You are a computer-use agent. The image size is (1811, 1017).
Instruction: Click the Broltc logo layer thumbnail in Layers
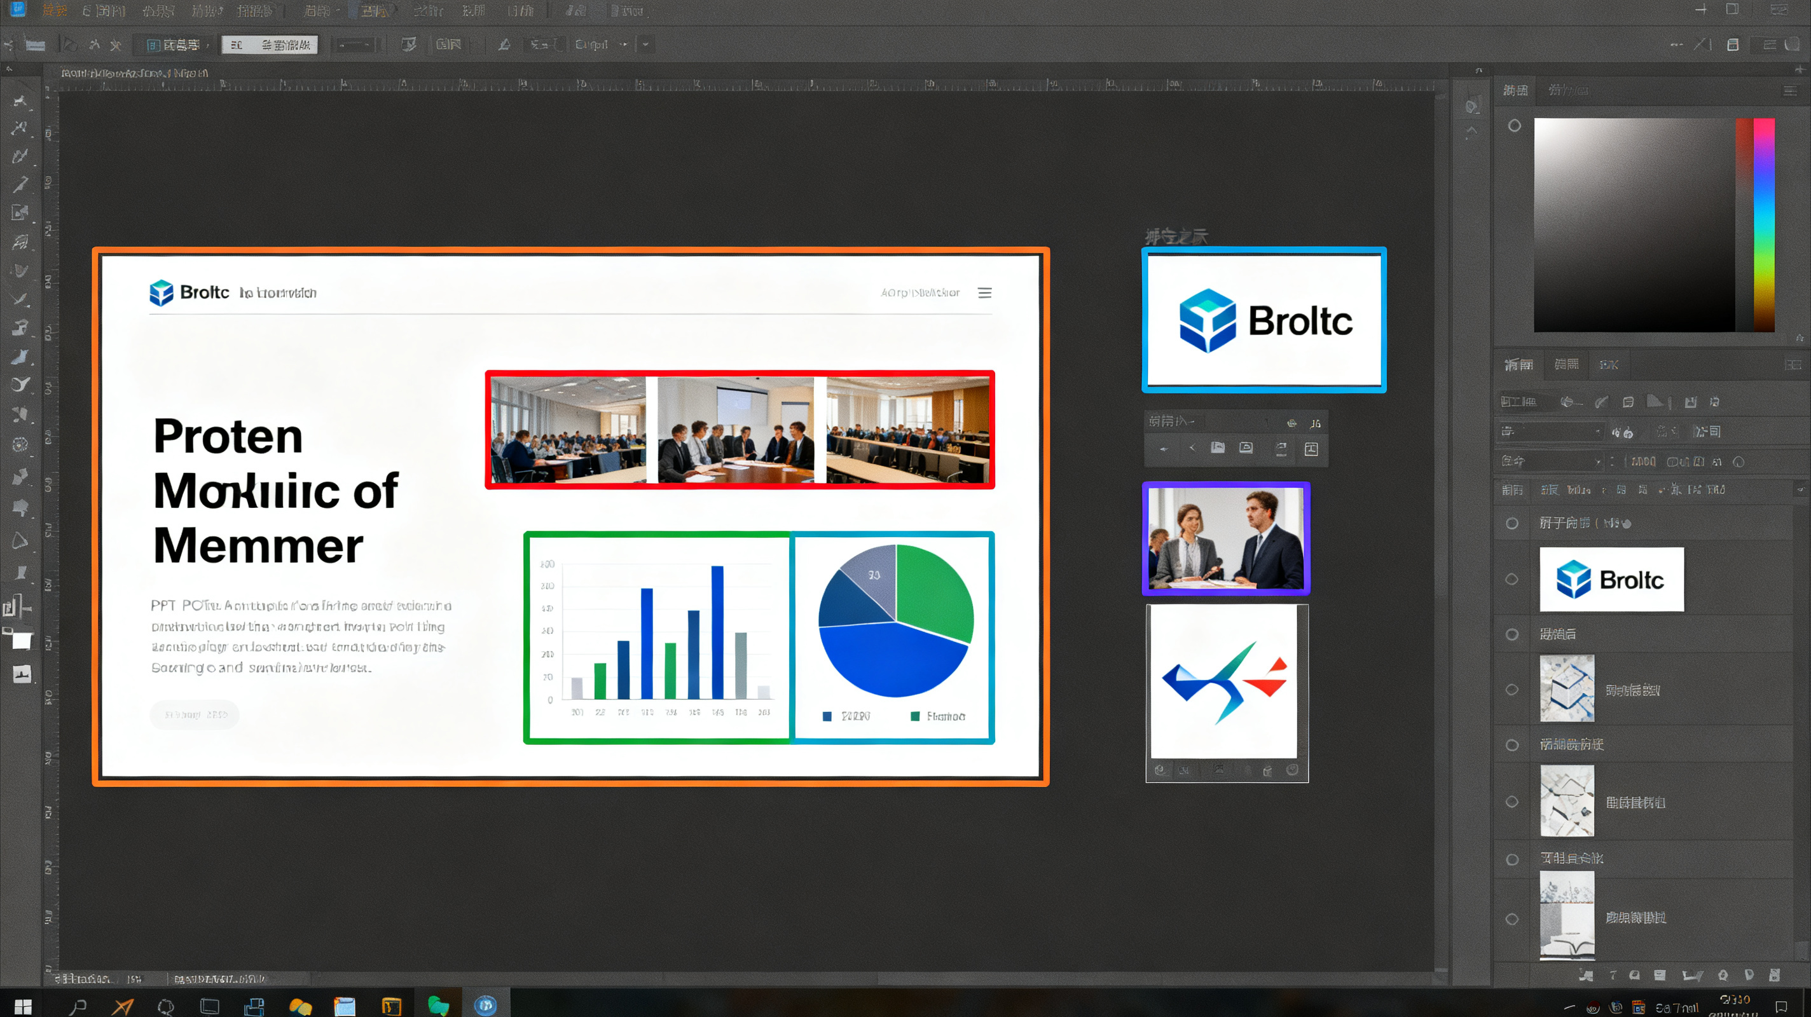pyautogui.click(x=1611, y=579)
